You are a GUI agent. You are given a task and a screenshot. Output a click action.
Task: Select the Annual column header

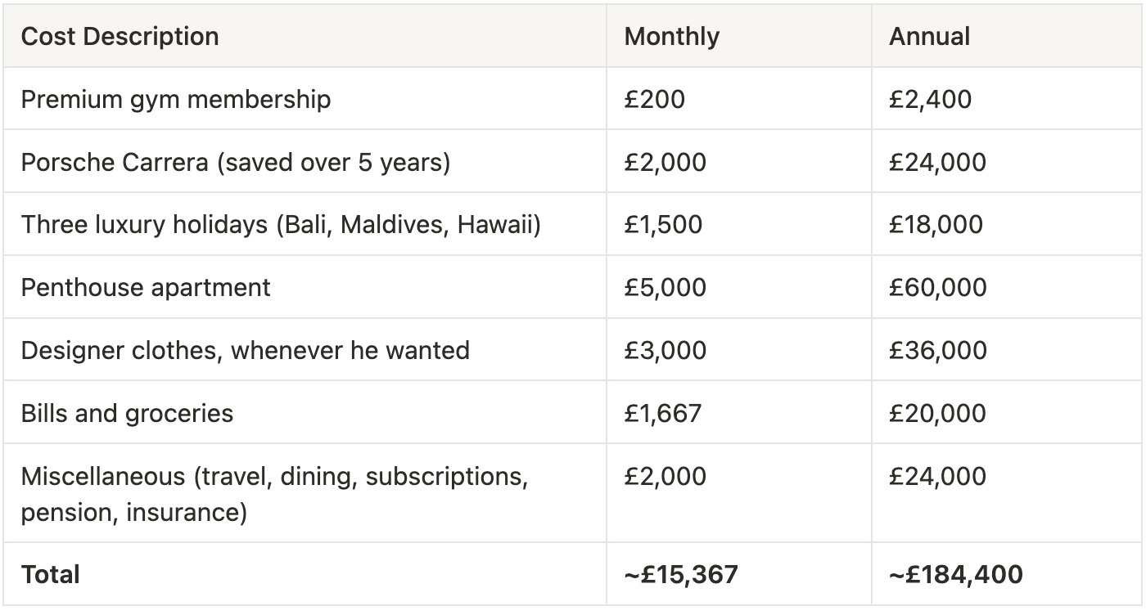click(1006, 36)
